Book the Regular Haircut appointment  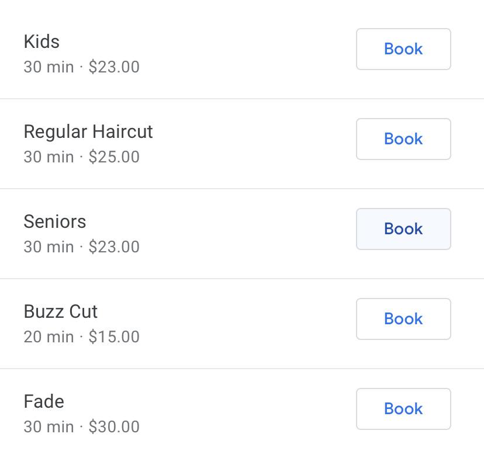tap(403, 139)
